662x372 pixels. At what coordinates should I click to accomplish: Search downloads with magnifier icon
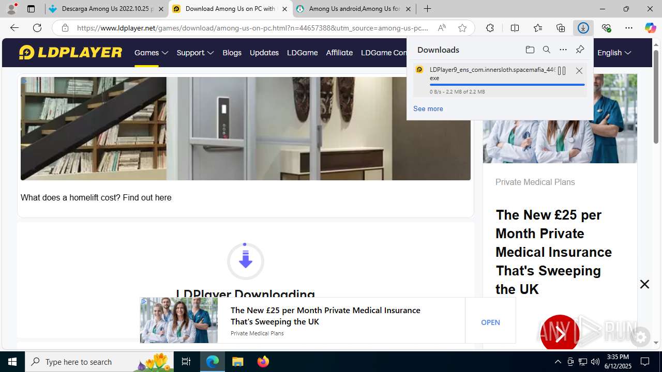click(547, 50)
